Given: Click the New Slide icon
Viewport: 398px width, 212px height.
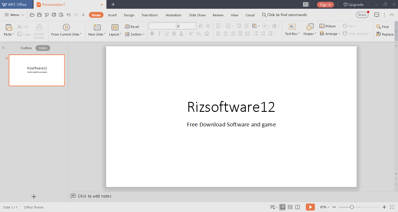Looking at the screenshot, I should [97, 27].
